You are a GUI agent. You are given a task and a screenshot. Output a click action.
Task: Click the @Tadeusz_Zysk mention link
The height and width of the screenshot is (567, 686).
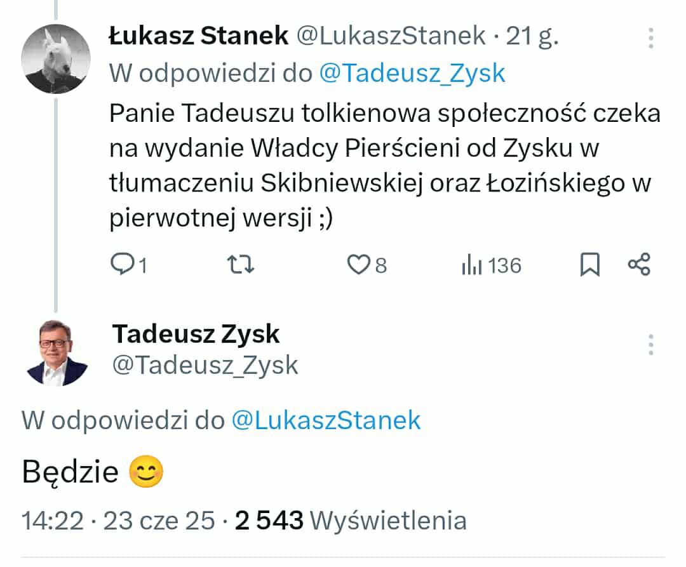click(x=412, y=74)
